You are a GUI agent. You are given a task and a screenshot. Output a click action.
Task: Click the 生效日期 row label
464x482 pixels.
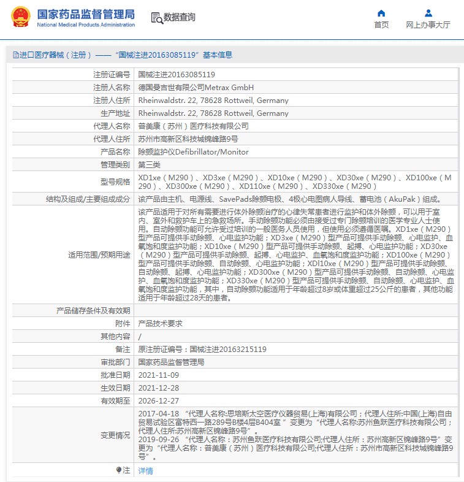pos(115,388)
